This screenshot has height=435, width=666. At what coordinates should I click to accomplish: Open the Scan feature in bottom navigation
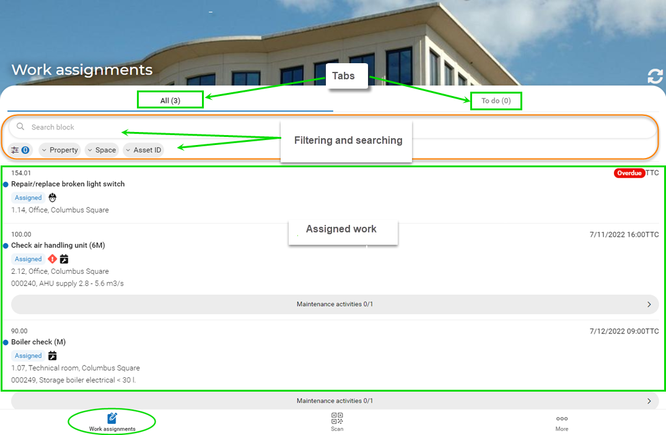(336, 421)
